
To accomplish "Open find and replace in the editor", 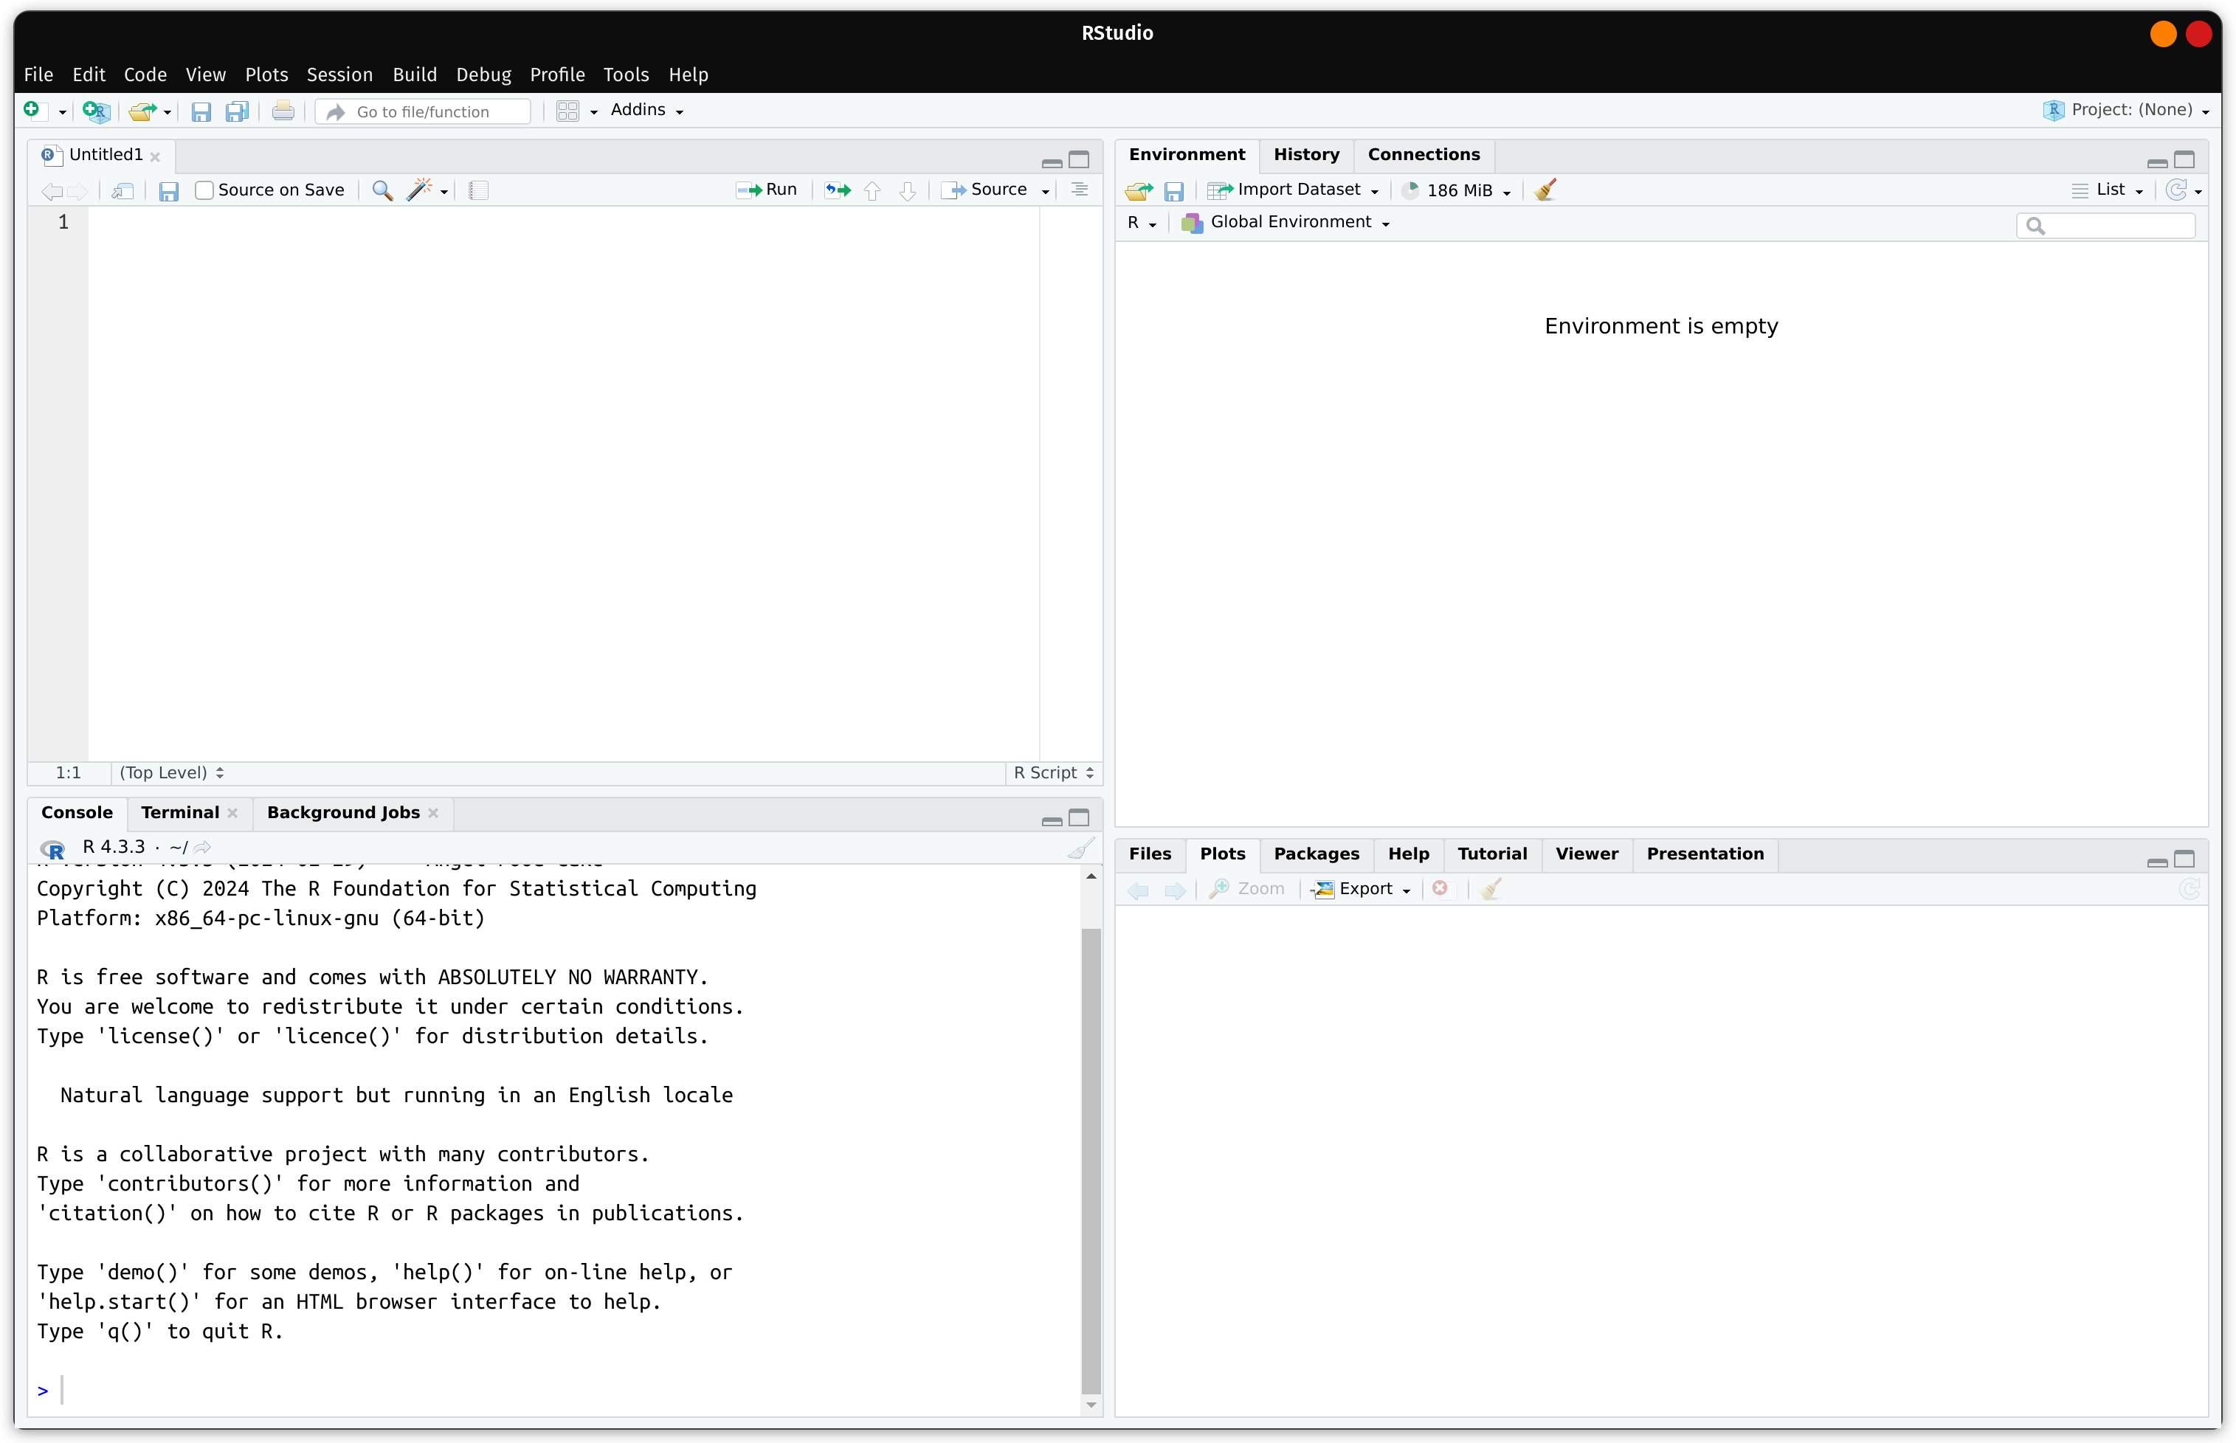I will [382, 190].
